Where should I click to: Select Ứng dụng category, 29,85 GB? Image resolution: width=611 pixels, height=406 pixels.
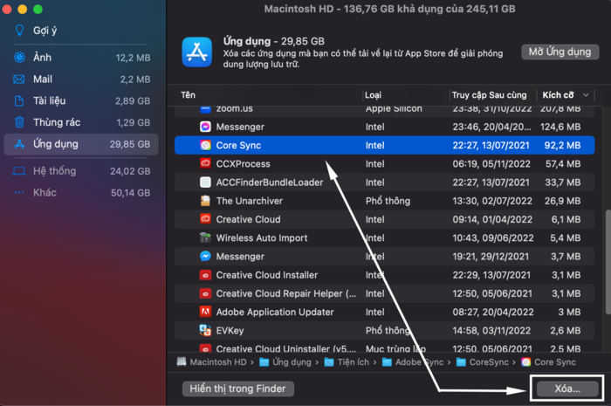pos(81,144)
